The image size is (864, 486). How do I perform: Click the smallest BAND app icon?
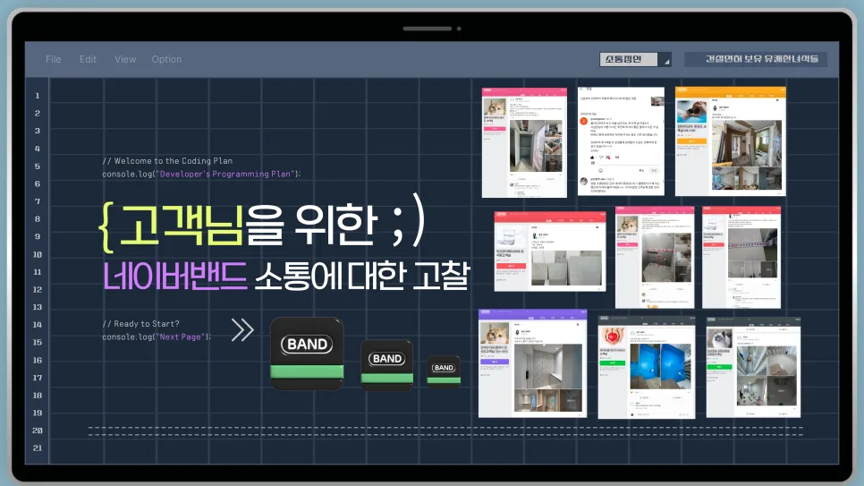coord(444,371)
